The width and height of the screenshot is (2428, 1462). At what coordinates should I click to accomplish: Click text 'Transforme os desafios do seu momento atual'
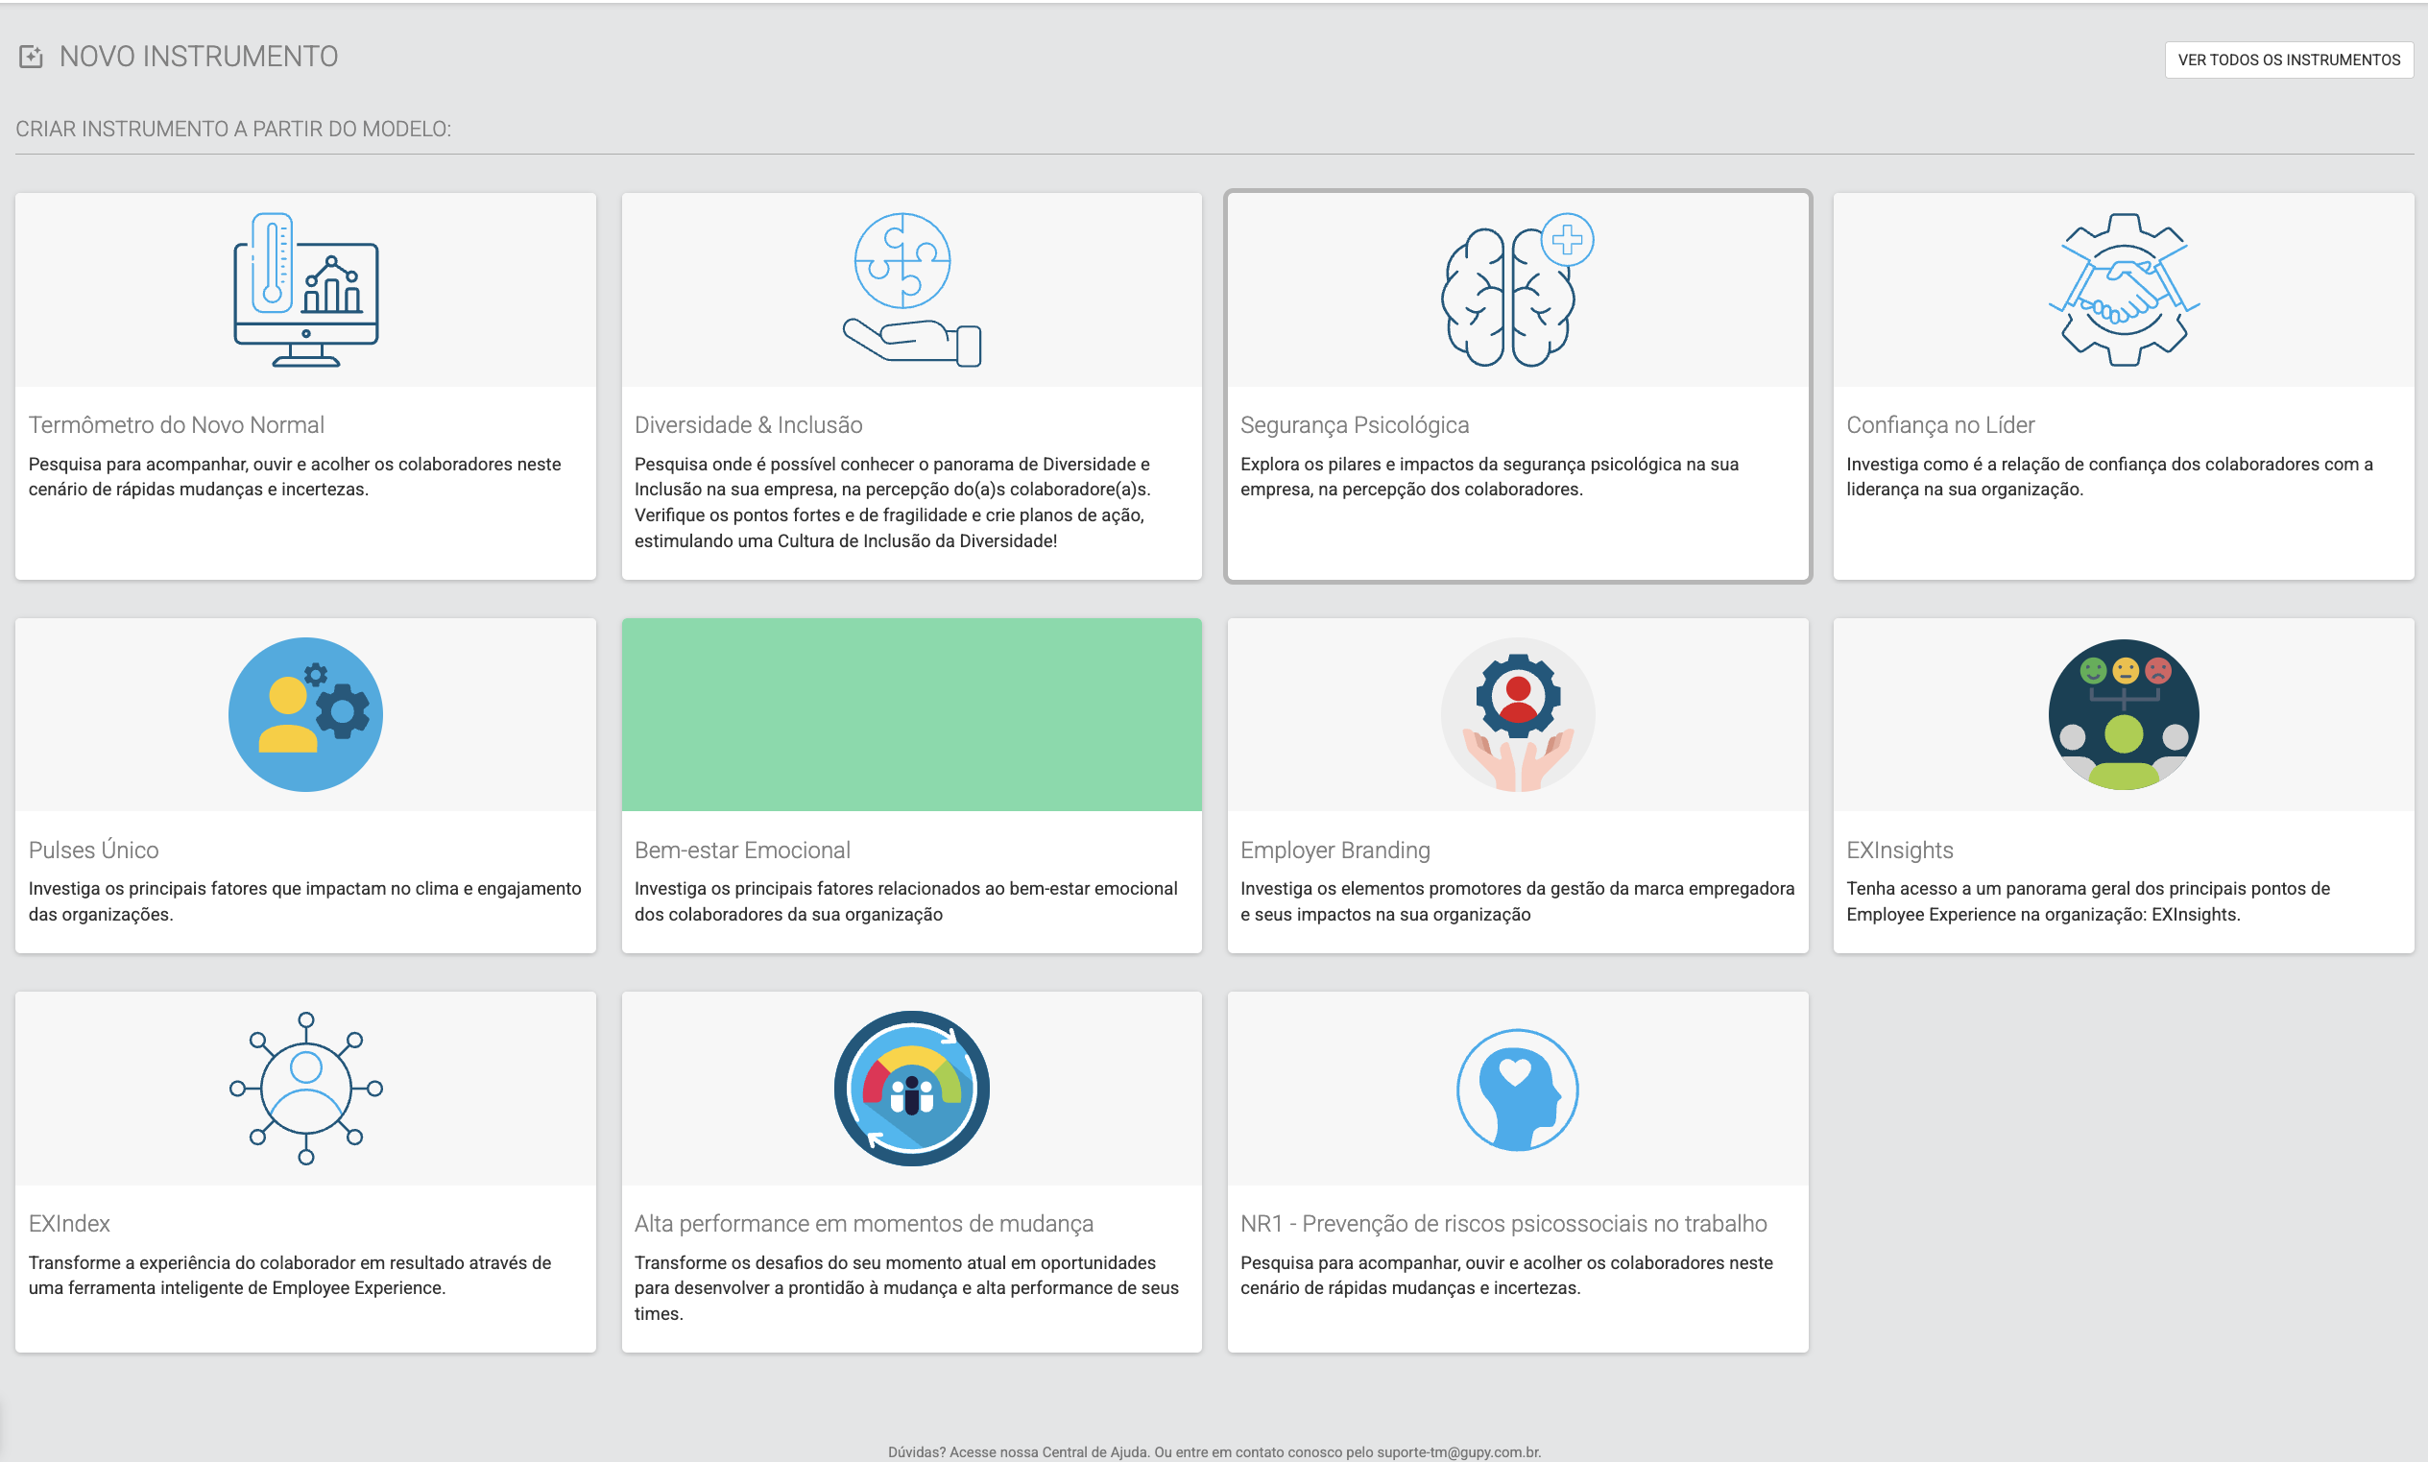pos(906,1287)
